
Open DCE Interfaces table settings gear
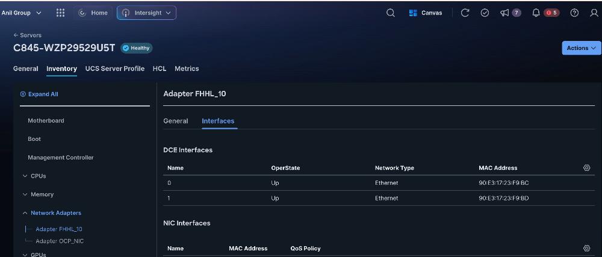tap(586, 168)
